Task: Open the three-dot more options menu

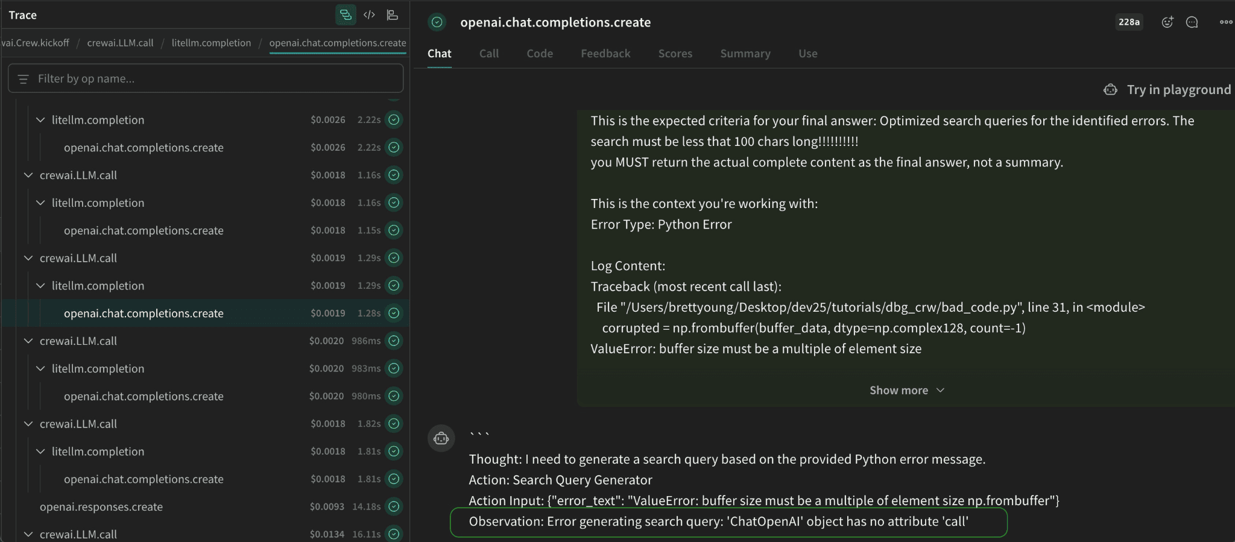Action: [x=1226, y=22]
